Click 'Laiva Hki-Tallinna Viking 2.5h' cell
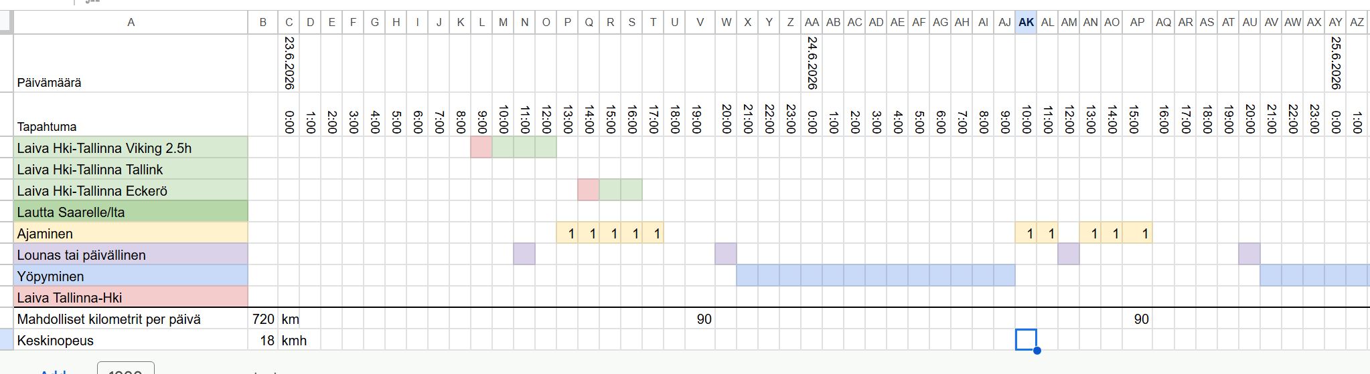Image resolution: width=1370 pixels, height=374 pixels. (131, 148)
